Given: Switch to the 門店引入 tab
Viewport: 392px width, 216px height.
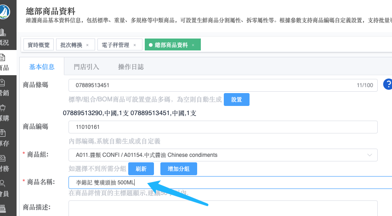Looking at the screenshot, I should 86,67.
